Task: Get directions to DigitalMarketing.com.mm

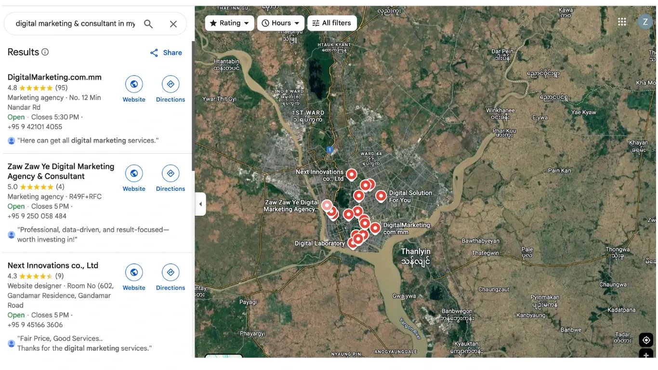Action: coord(171,89)
